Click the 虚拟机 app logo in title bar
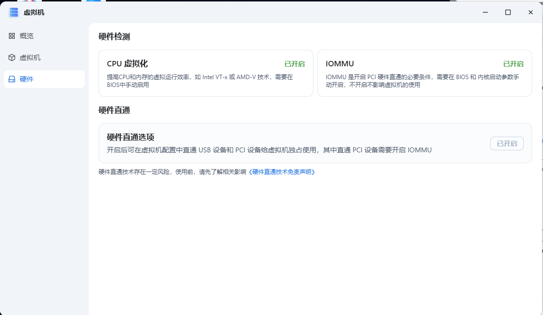The width and height of the screenshot is (543, 315). [13, 12]
